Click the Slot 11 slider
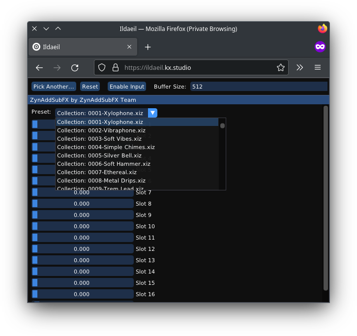The width and height of the screenshot is (357, 336). click(x=83, y=238)
